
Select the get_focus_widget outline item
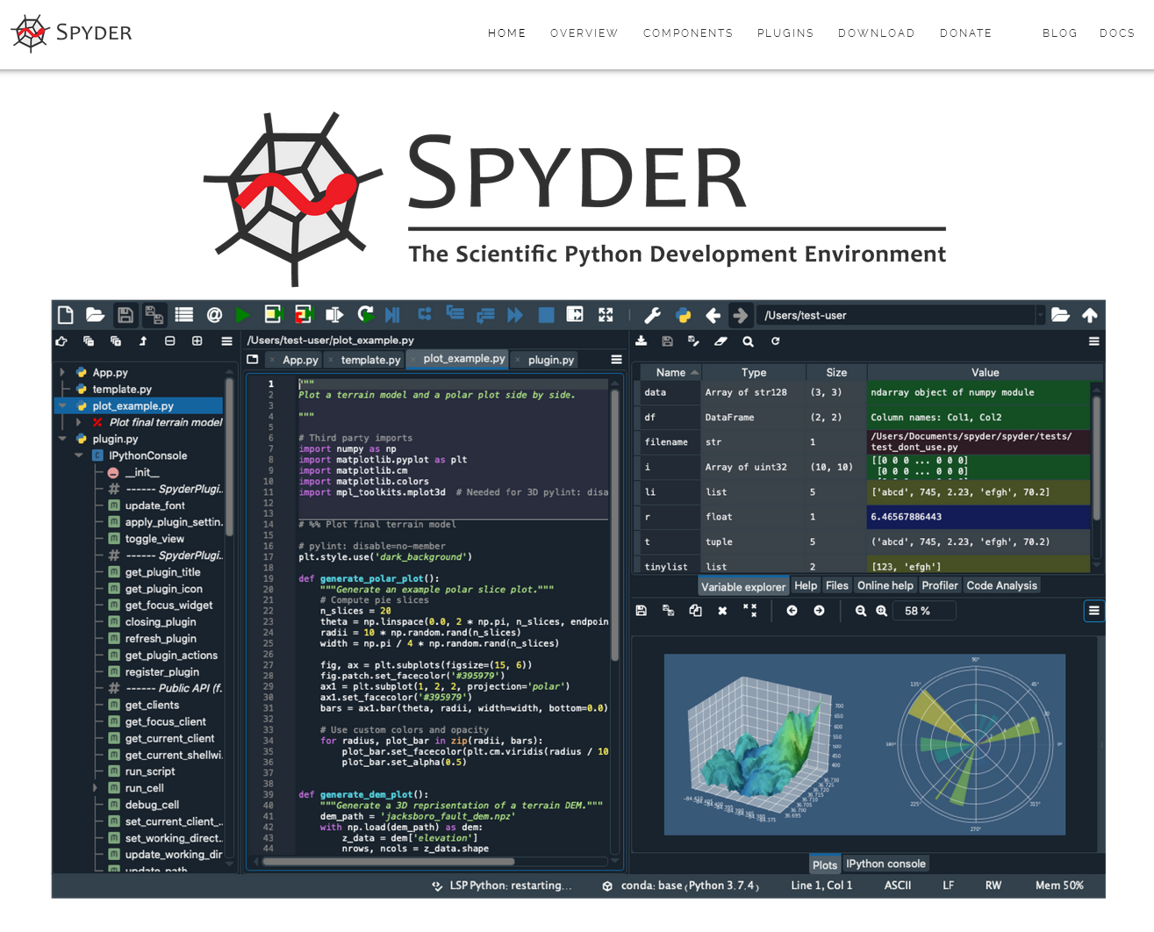[168, 605]
